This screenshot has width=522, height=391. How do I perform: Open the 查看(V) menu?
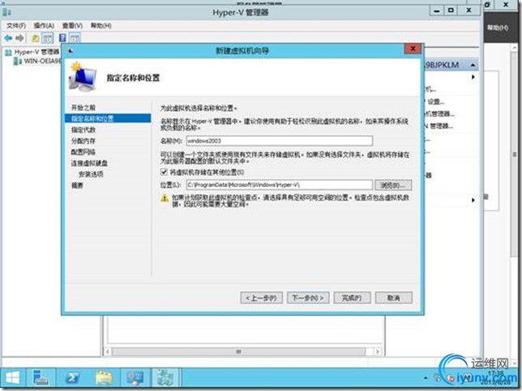point(73,26)
